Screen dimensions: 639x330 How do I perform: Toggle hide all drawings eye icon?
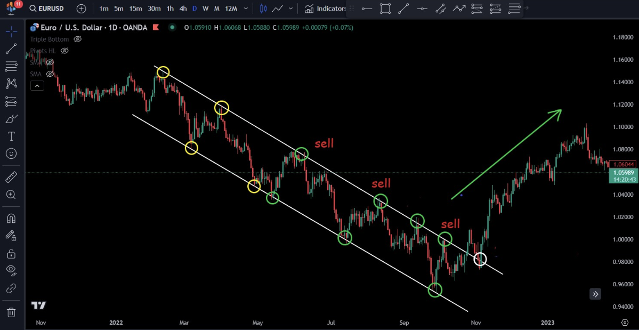[11, 270]
